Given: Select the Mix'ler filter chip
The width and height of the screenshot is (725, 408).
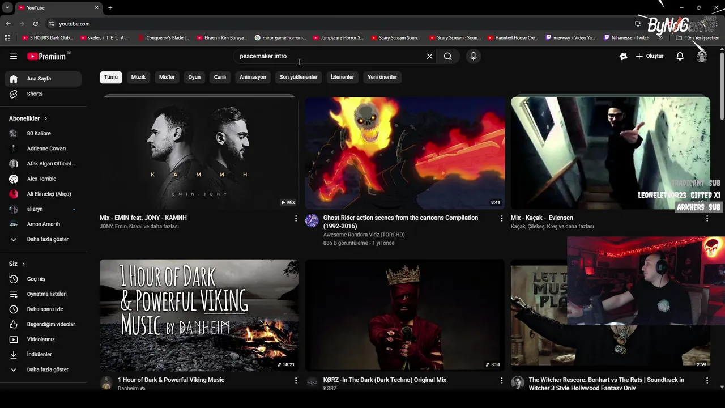Looking at the screenshot, I should click(167, 77).
